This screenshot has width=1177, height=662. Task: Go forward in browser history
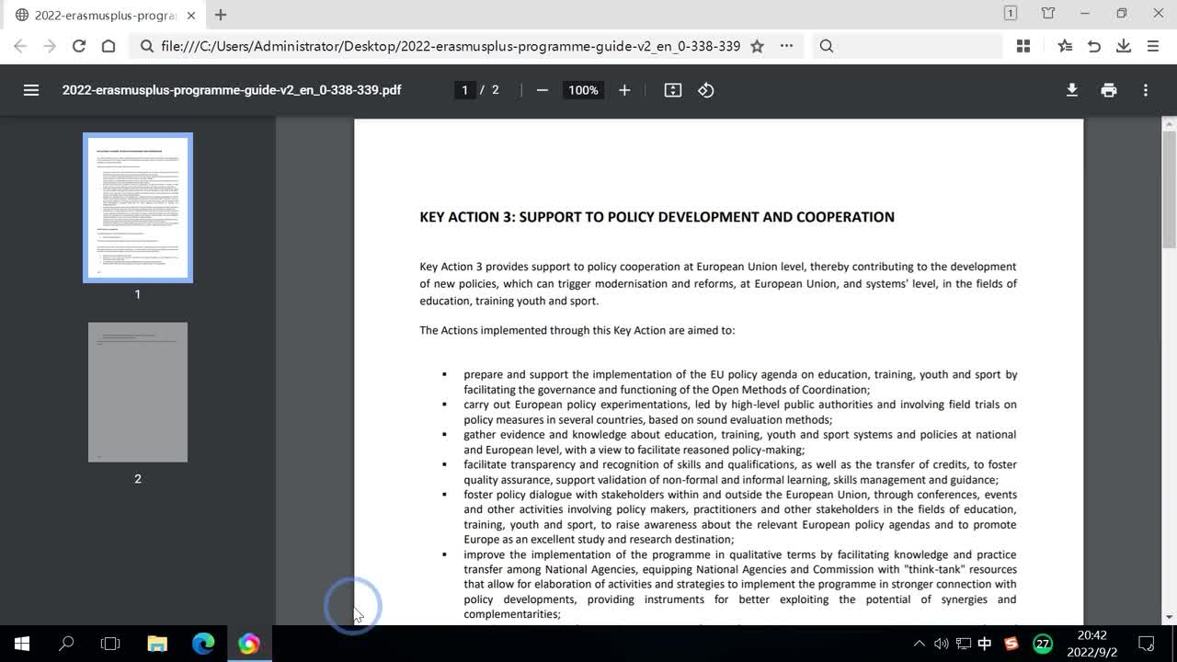[x=50, y=46]
